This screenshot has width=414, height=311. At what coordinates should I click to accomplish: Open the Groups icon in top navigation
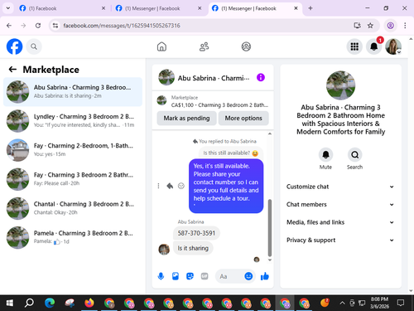(246, 46)
